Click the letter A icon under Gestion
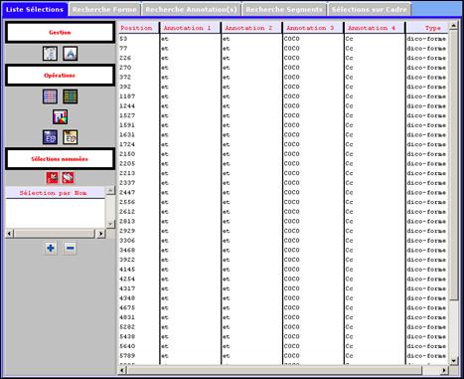The width and height of the screenshot is (464, 379). coord(71,54)
